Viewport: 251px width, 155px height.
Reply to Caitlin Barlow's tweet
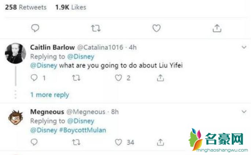35,78
